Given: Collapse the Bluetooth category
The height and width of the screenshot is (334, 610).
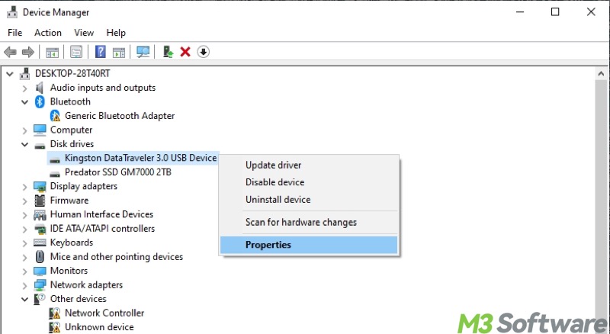Looking at the screenshot, I should click(x=24, y=102).
